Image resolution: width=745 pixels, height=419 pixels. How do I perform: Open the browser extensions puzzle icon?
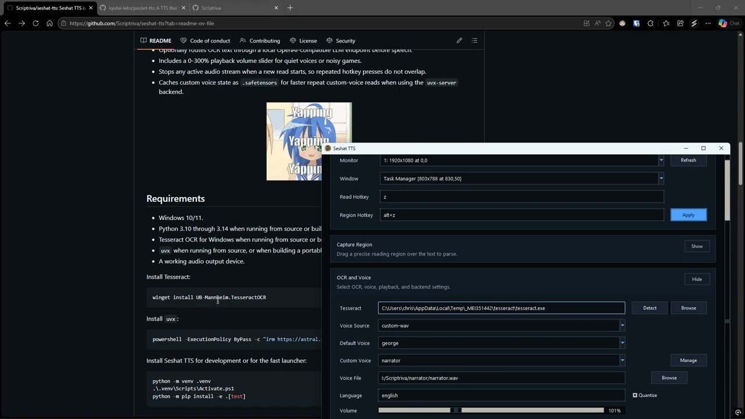coord(650,23)
